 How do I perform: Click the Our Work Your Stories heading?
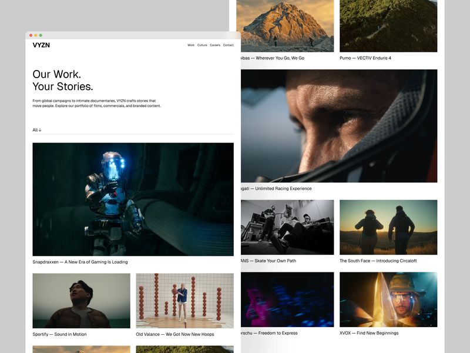coord(63,80)
